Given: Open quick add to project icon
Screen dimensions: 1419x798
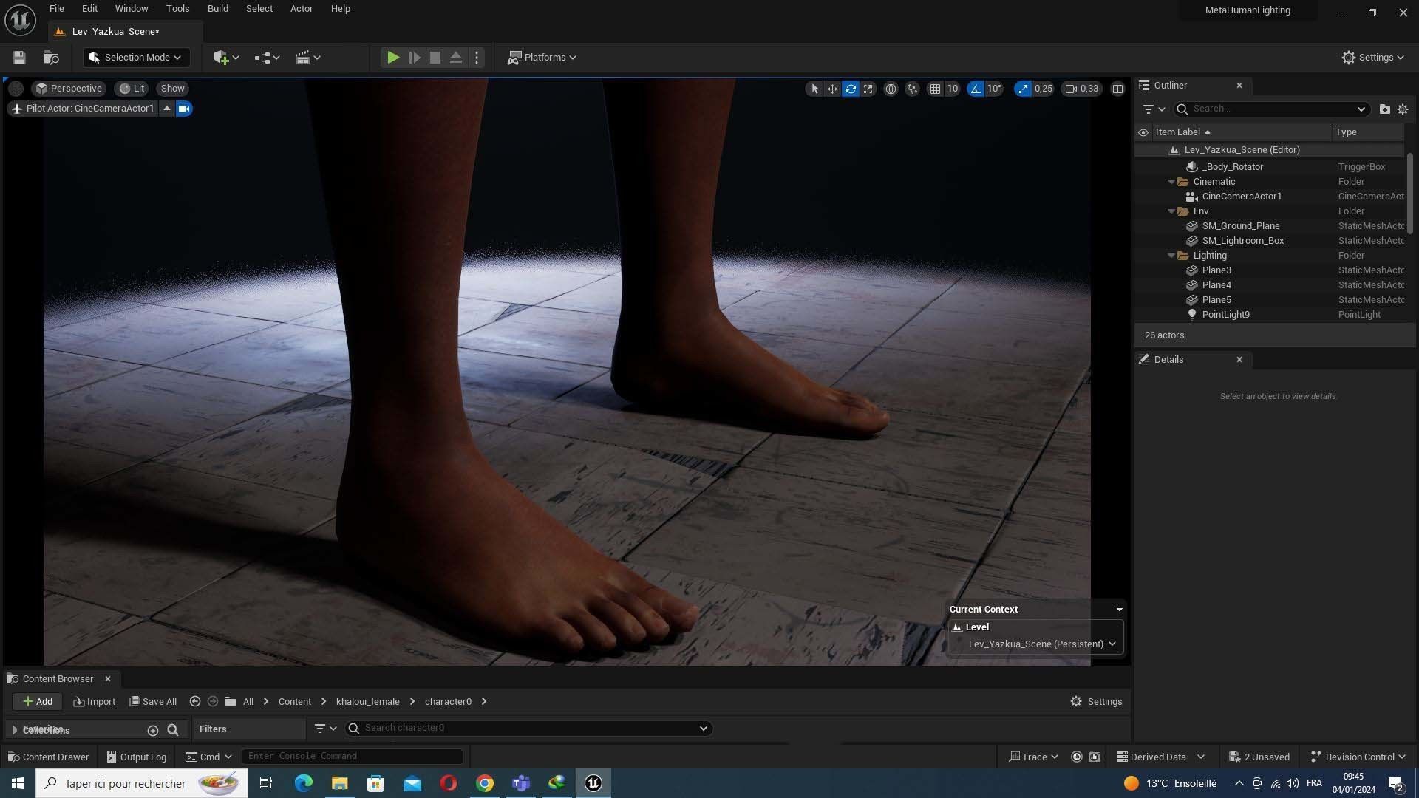Looking at the screenshot, I should 225,58.
